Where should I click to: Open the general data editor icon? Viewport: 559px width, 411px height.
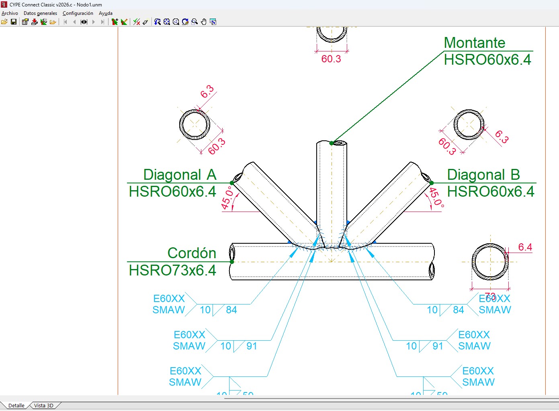click(25, 22)
